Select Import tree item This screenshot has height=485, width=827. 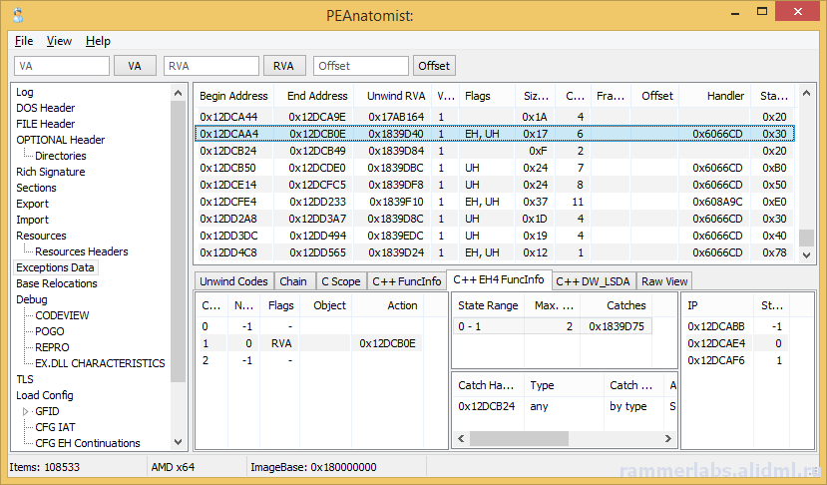point(32,220)
